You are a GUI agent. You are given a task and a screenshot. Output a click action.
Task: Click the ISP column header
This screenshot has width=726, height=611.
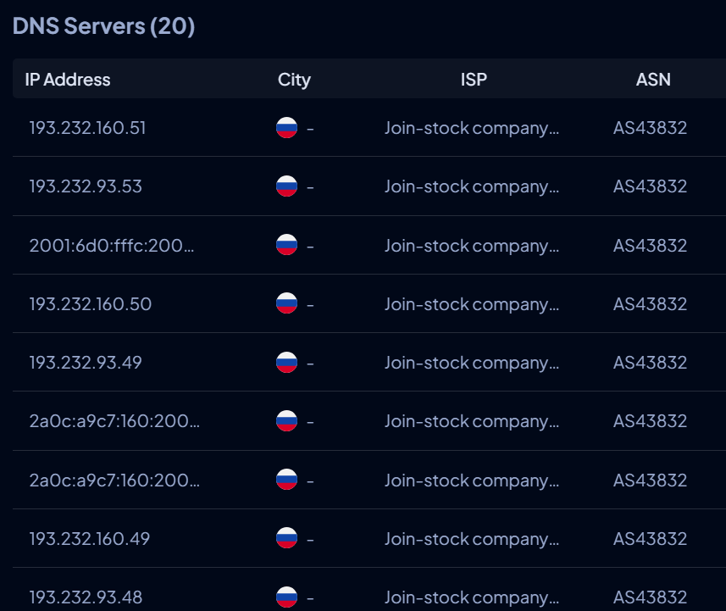coord(474,80)
